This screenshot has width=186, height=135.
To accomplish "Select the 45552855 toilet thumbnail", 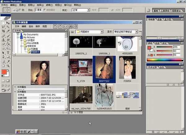I will 127,45.
